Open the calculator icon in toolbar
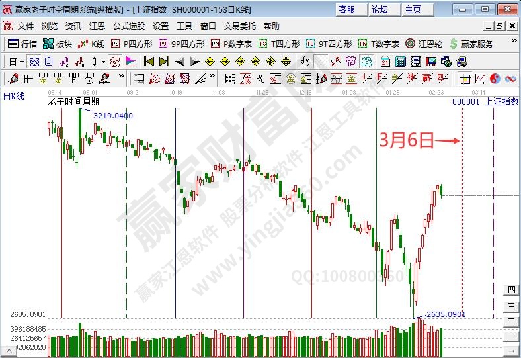The width and height of the screenshot is (521, 358). coord(400,62)
